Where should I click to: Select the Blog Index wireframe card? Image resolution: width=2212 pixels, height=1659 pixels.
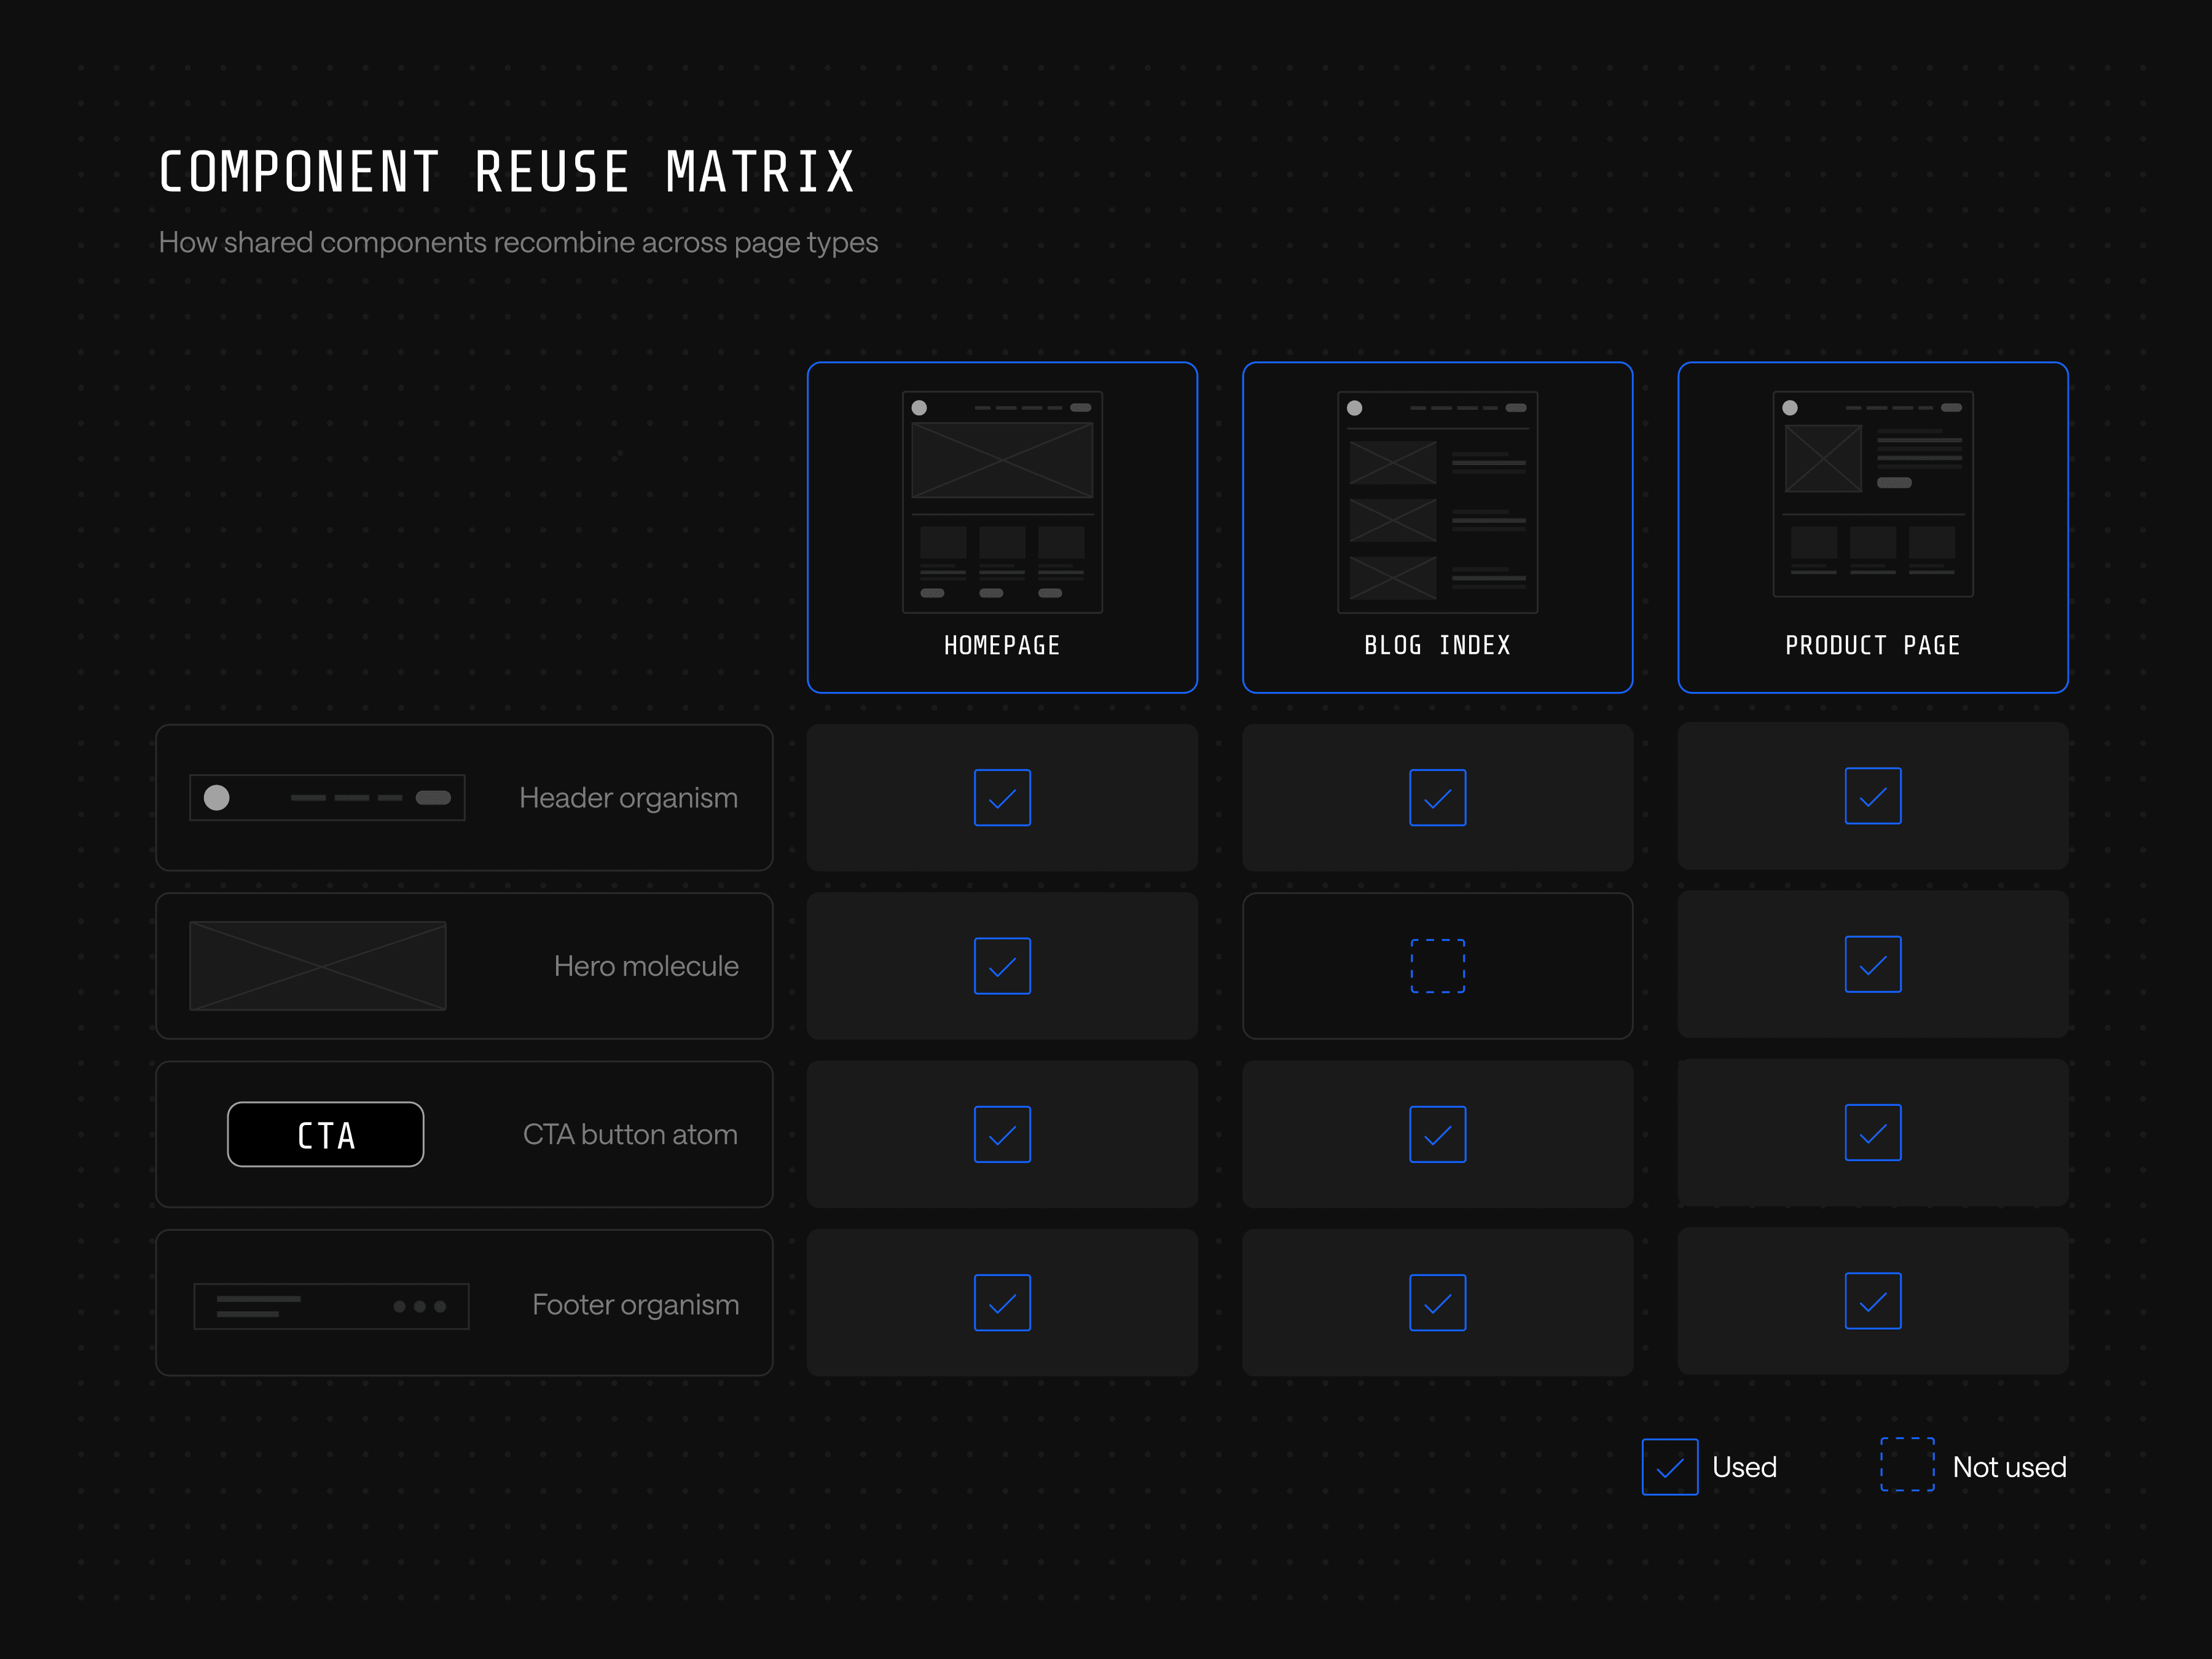(1437, 527)
